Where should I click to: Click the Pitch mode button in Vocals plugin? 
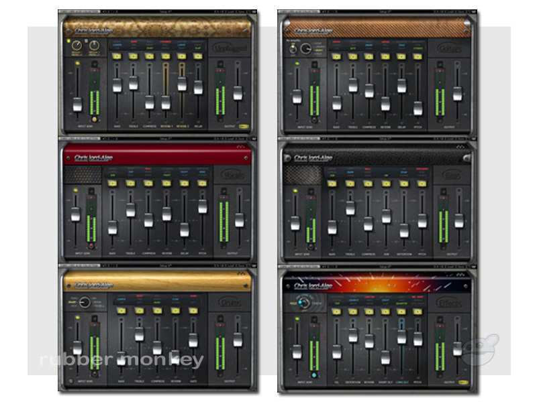click(203, 184)
